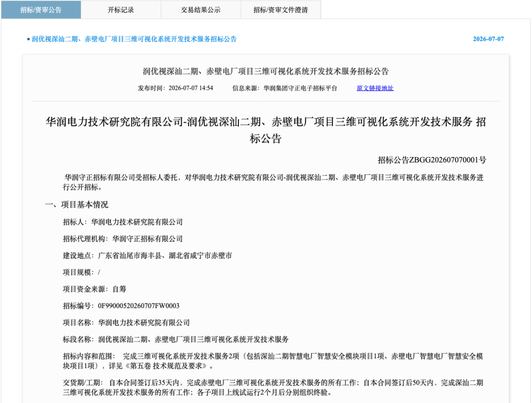Click the publish time 2026-07-07 14:54

(175, 88)
